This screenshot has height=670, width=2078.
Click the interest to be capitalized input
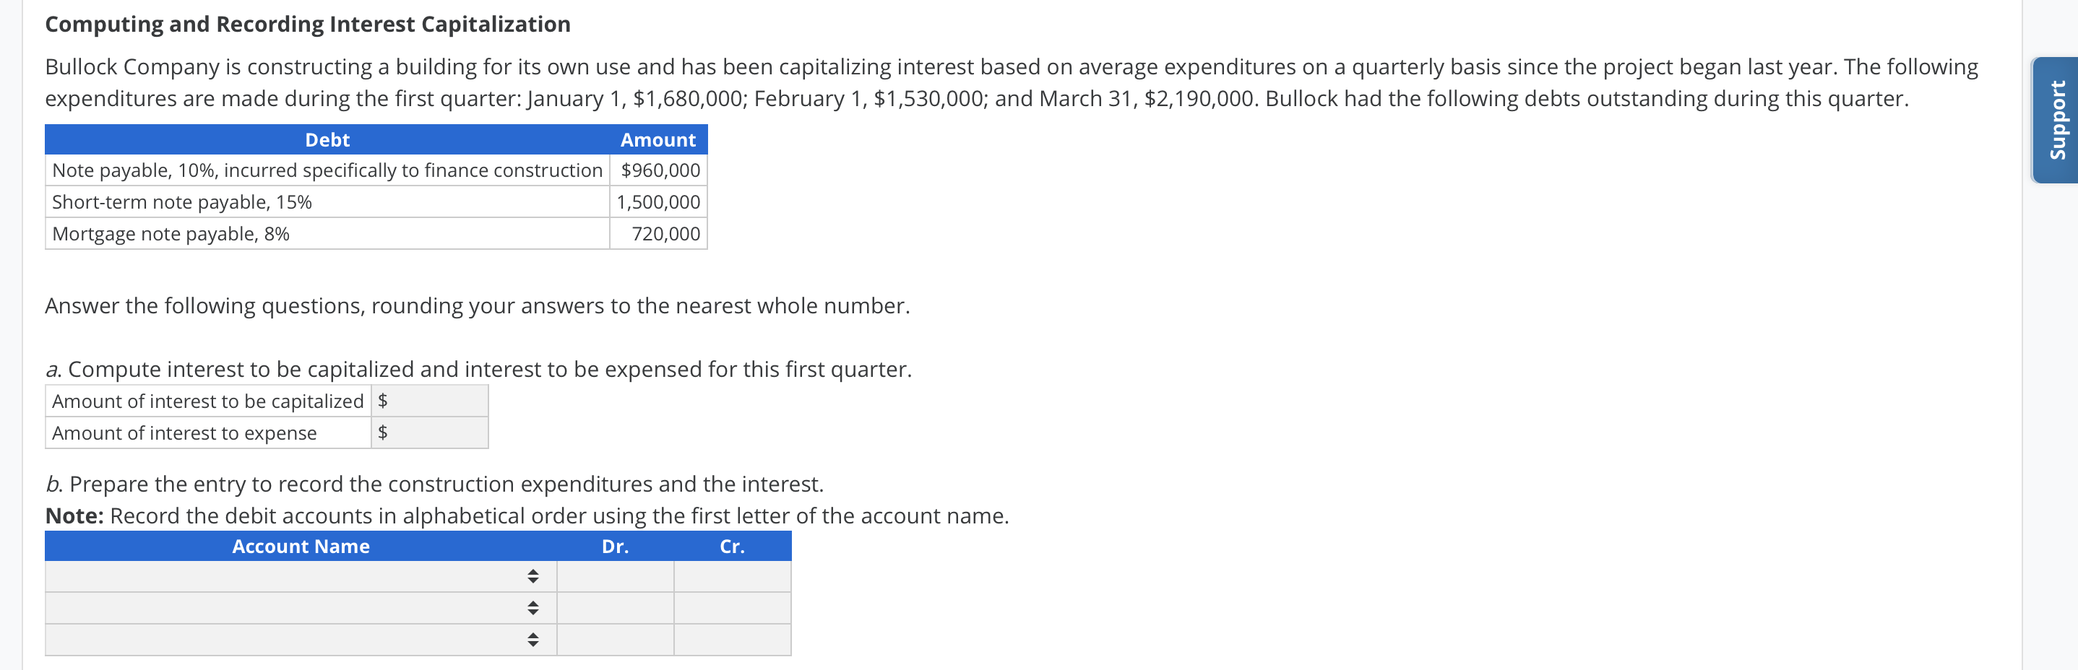pos(429,401)
